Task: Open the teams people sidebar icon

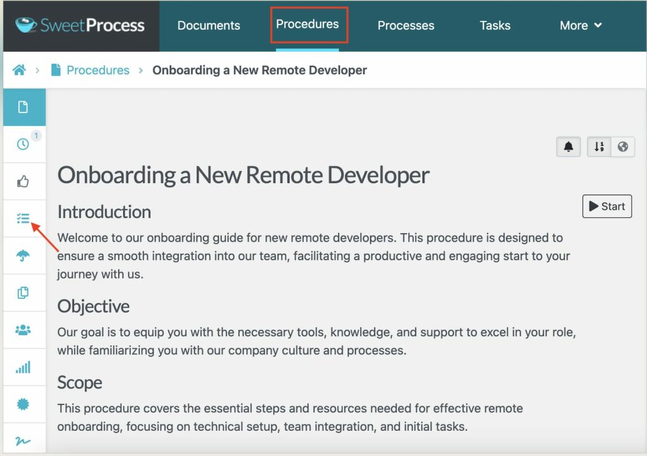Action: [x=23, y=330]
